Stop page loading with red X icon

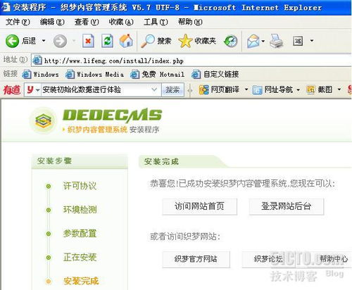pos(88,41)
